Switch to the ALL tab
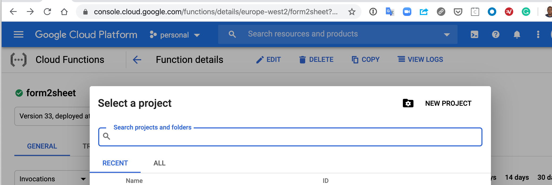This screenshot has width=552, height=185. point(159,163)
